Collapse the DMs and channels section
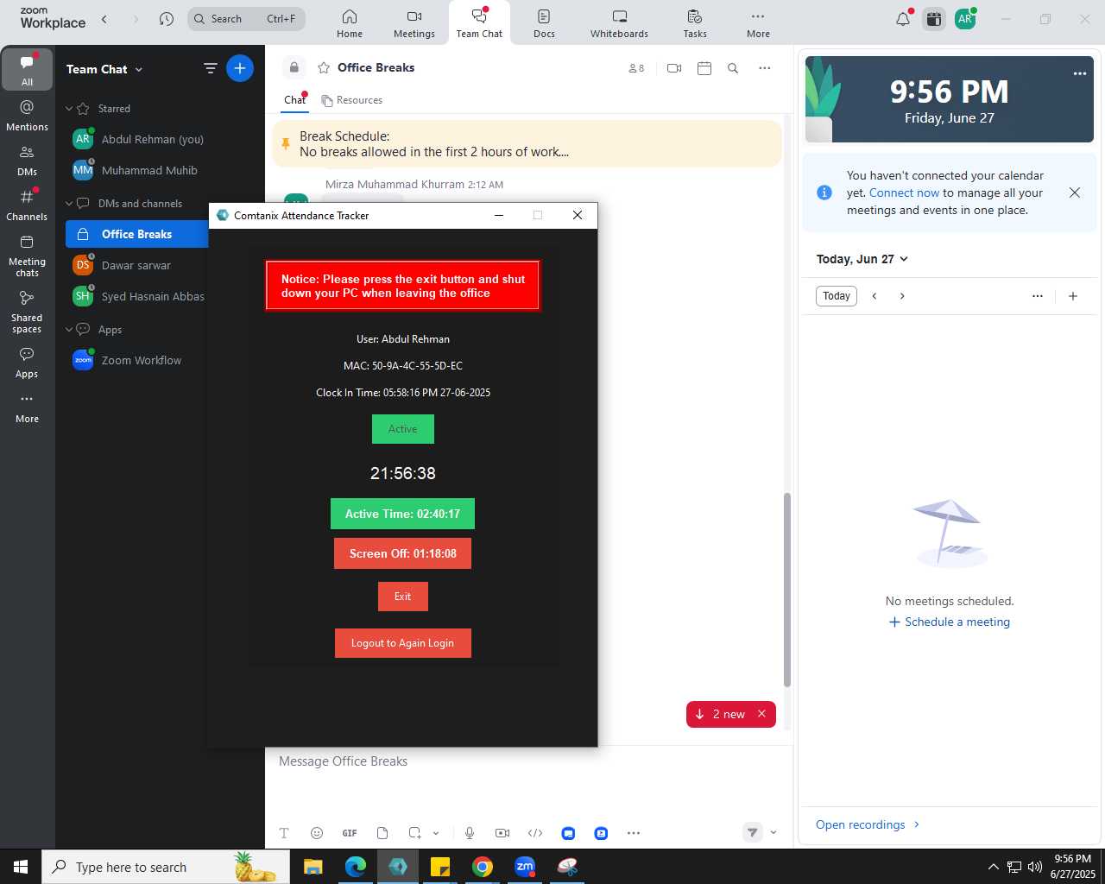 click(x=70, y=204)
